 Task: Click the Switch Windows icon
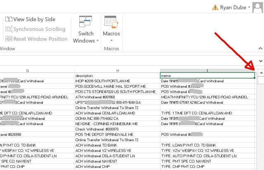[x=85, y=21]
